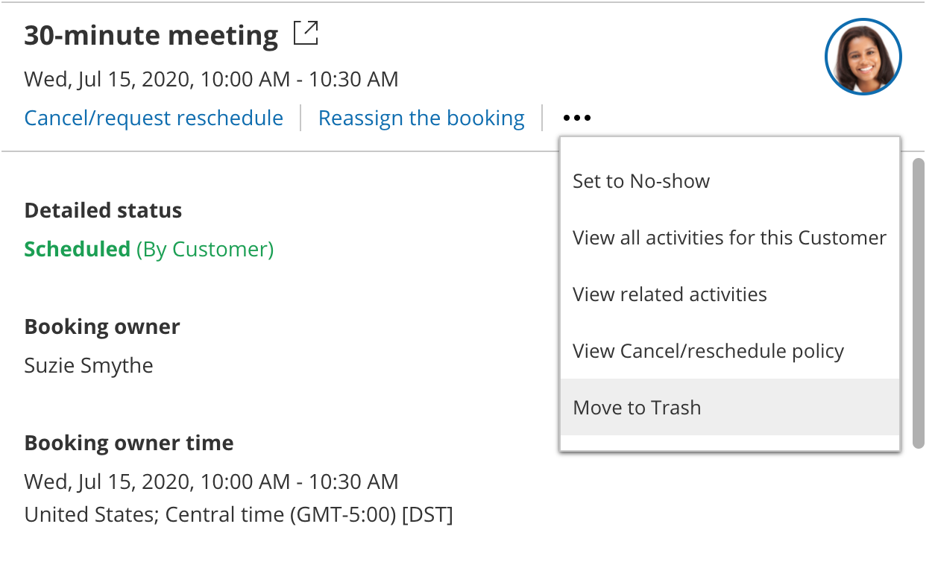
Task: Open the meeting in a new window icon
Action: 306,34
